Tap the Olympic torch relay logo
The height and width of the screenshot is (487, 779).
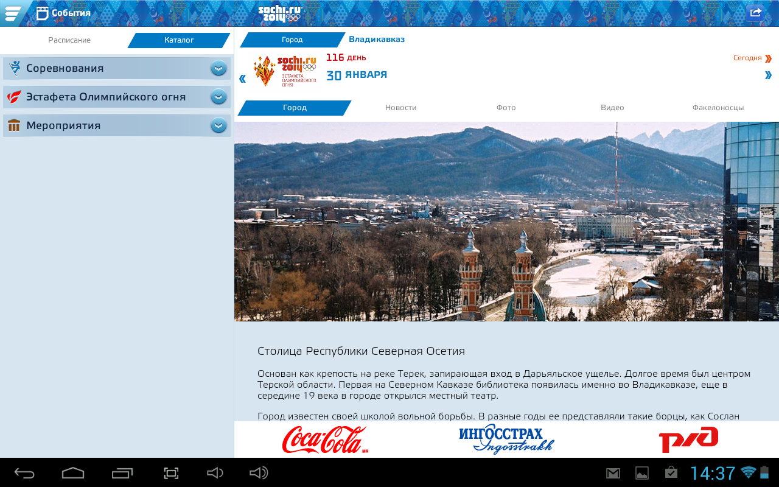click(285, 71)
